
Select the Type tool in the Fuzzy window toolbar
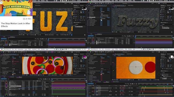click(103, 3)
